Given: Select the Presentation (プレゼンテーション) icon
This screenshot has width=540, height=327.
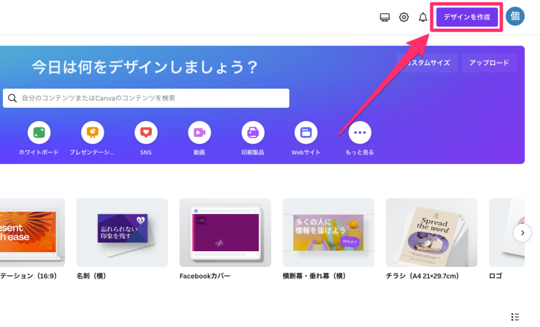Looking at the screenshot, I should click(92, 133).
